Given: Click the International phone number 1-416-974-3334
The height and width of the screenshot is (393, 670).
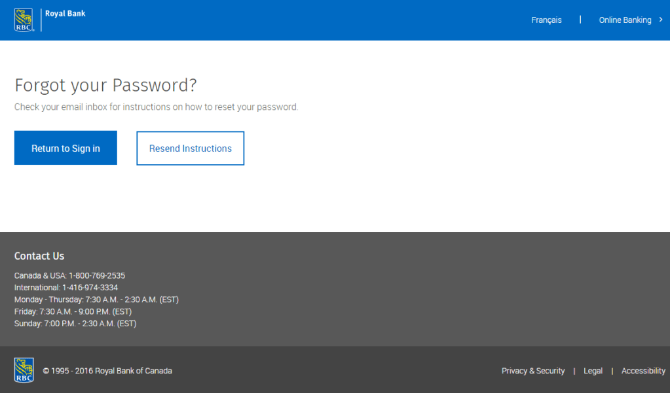Looking at the screenshot, I should click(x=90, y=288).
